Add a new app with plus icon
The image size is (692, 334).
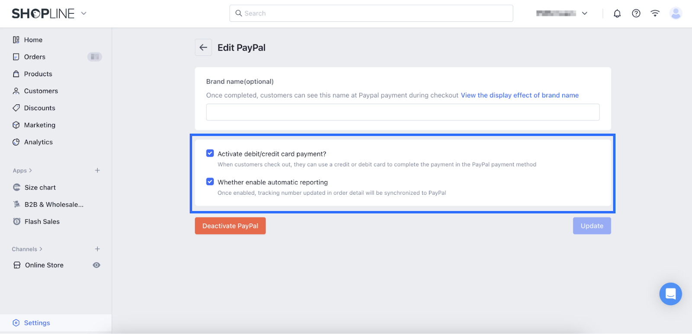pyautogui.click(x=97, y=170)
